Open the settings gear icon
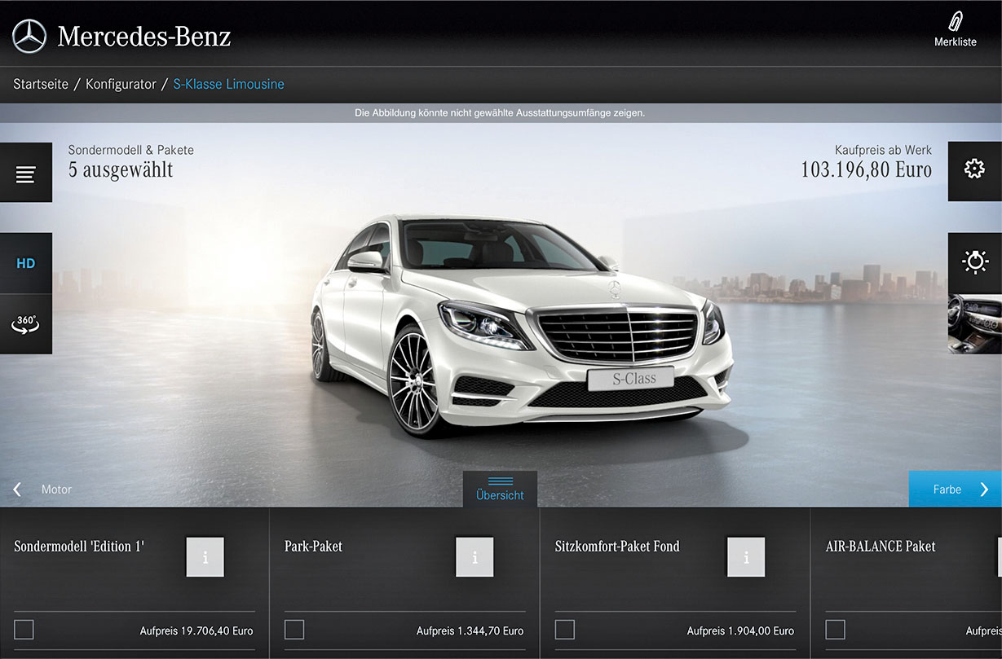Screen dimensions: 1002x659 pyautogui.click(x=974, y=169)
